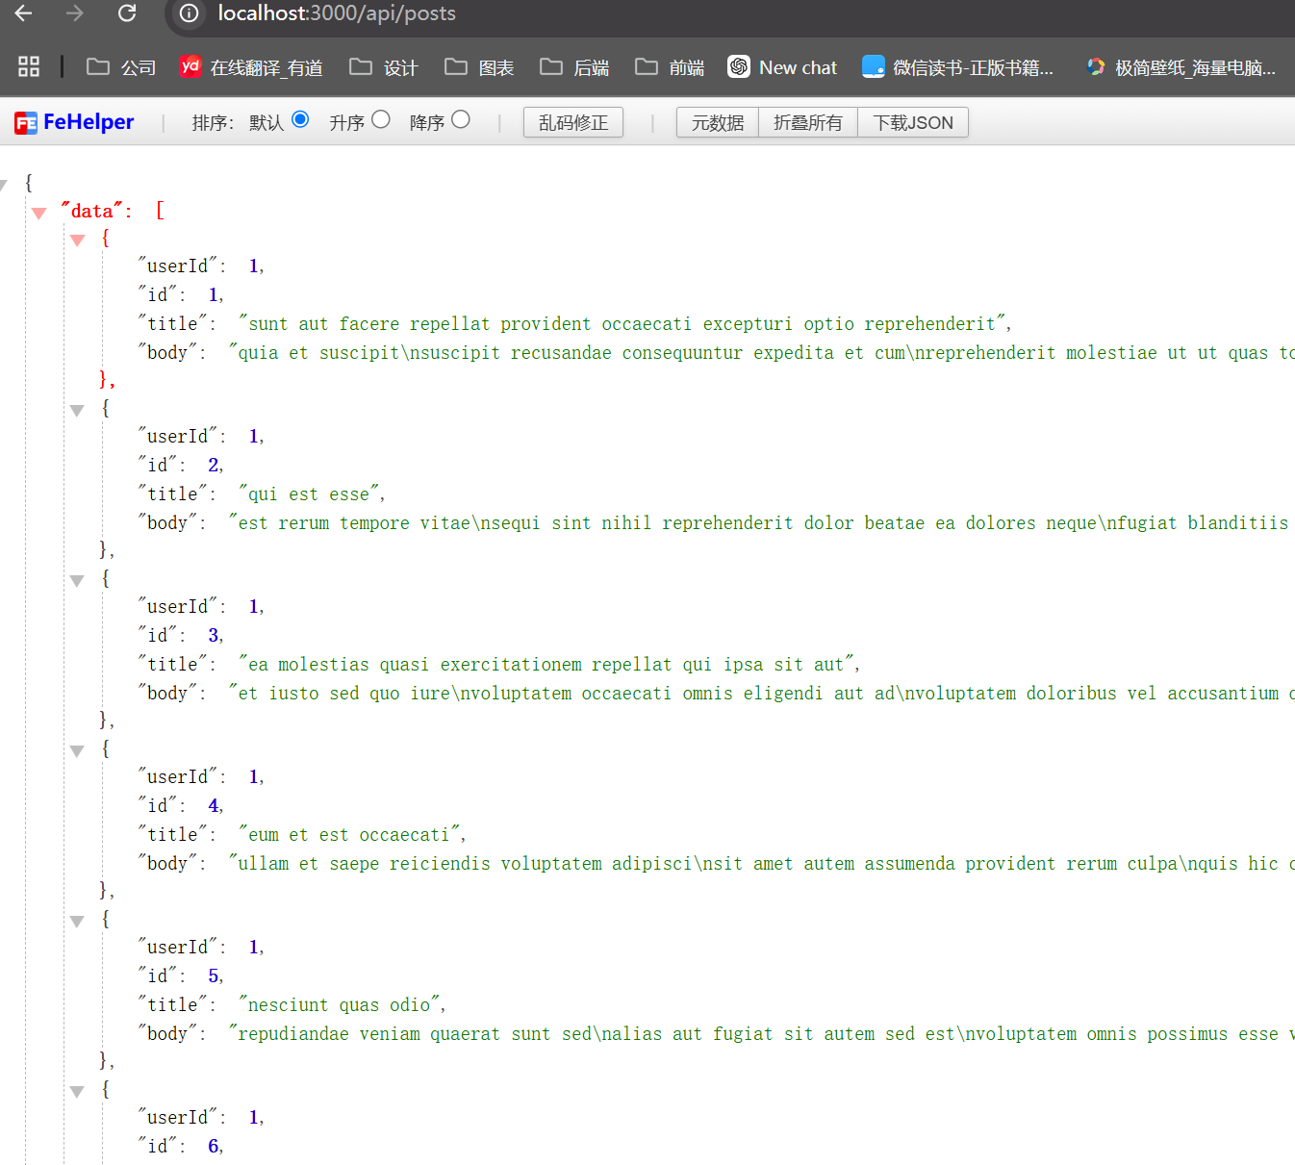Viewport: 1295px width, 1165px height.
Task: Select 降序 descending sort radio
Action: tap(461, 119)
